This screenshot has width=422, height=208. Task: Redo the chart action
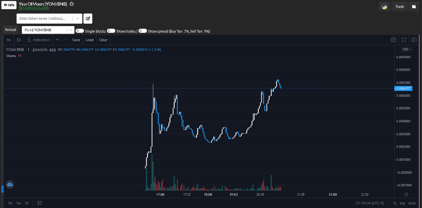65,40
